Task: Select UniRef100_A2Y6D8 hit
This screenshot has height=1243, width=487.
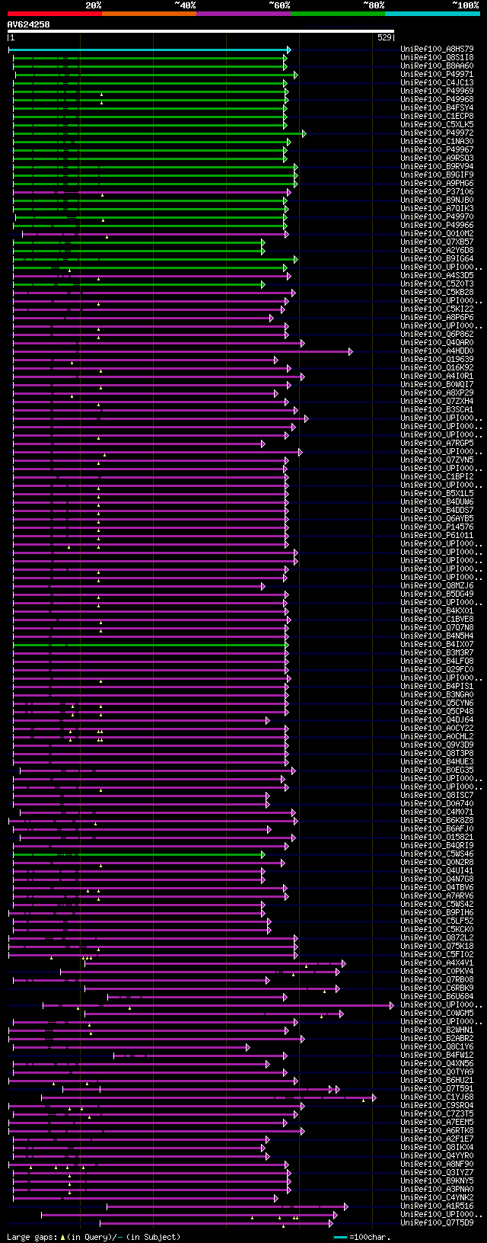Action: (x=437, y=251)
